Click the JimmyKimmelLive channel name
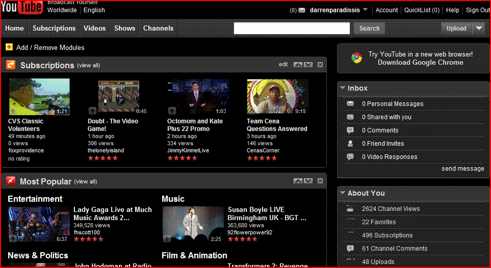Screen dimensions: 491x268 click(188, 150)
